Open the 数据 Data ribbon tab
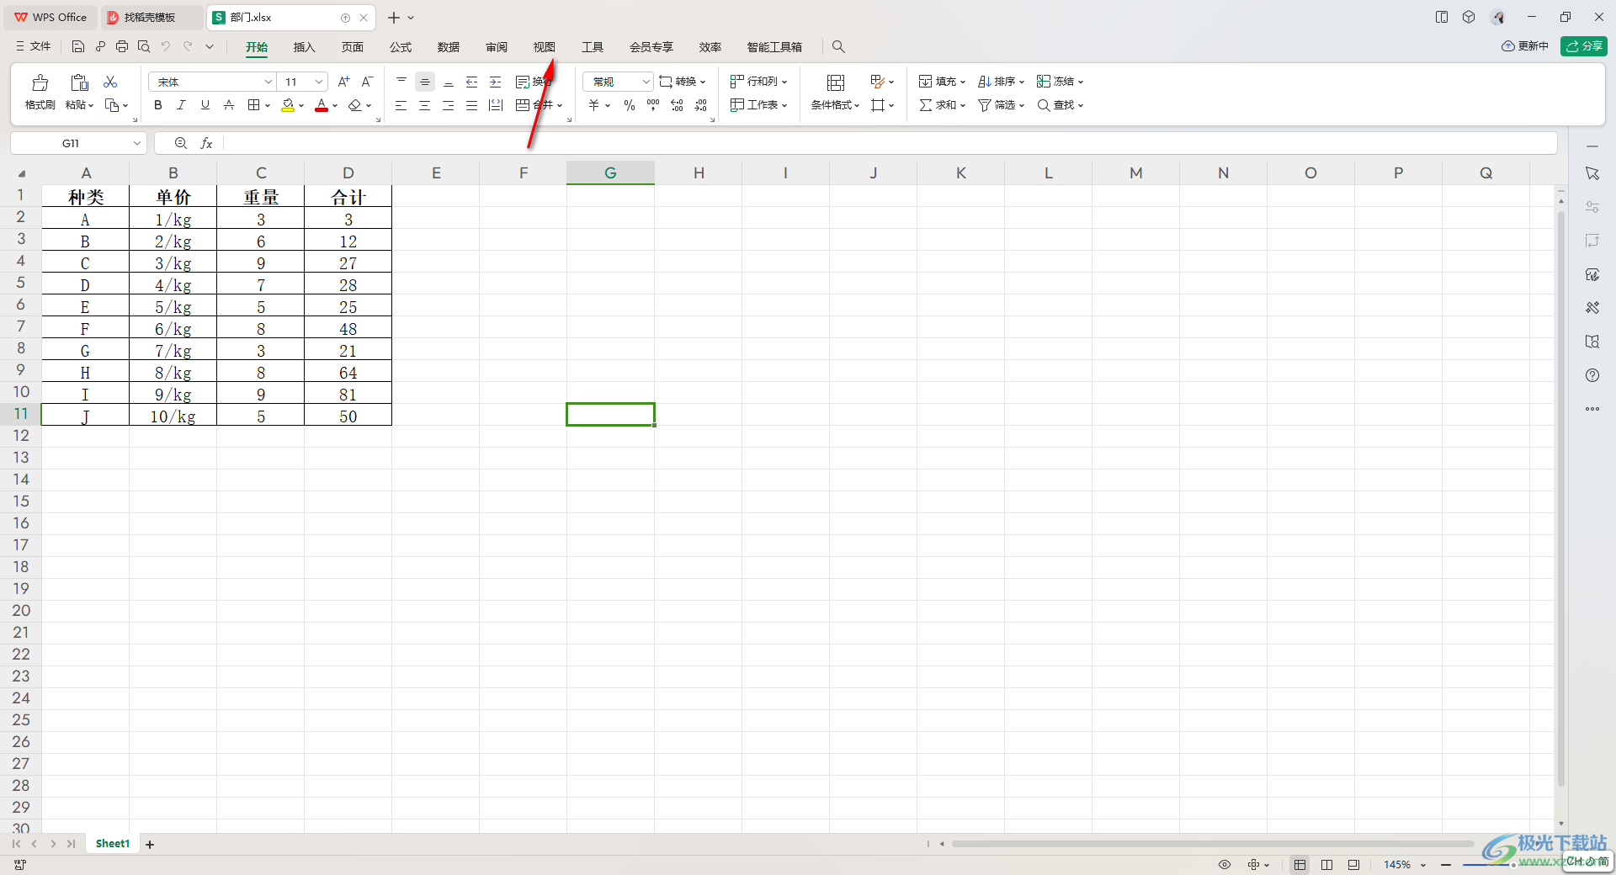1616x875 pixels. click(x=449, y=47)
